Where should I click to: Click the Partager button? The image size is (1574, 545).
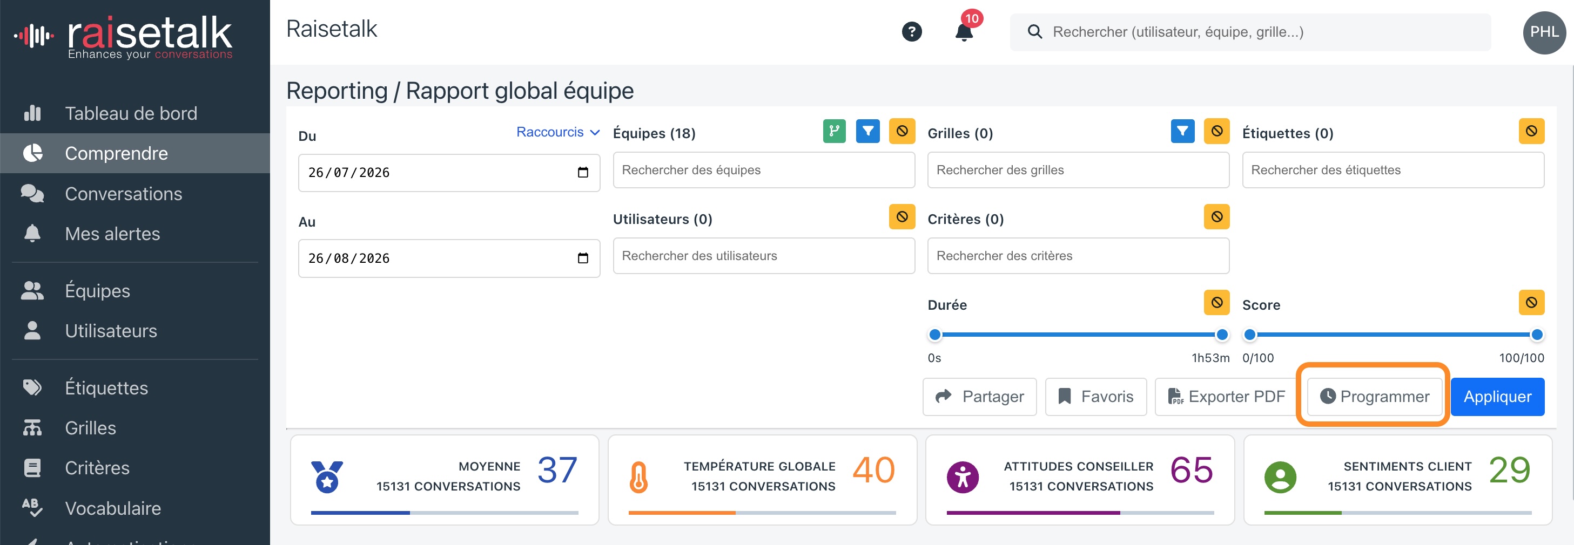(979, 397)
